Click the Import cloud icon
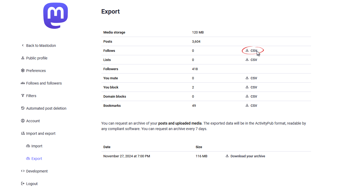338x190 pixels. tap(28, 146)
